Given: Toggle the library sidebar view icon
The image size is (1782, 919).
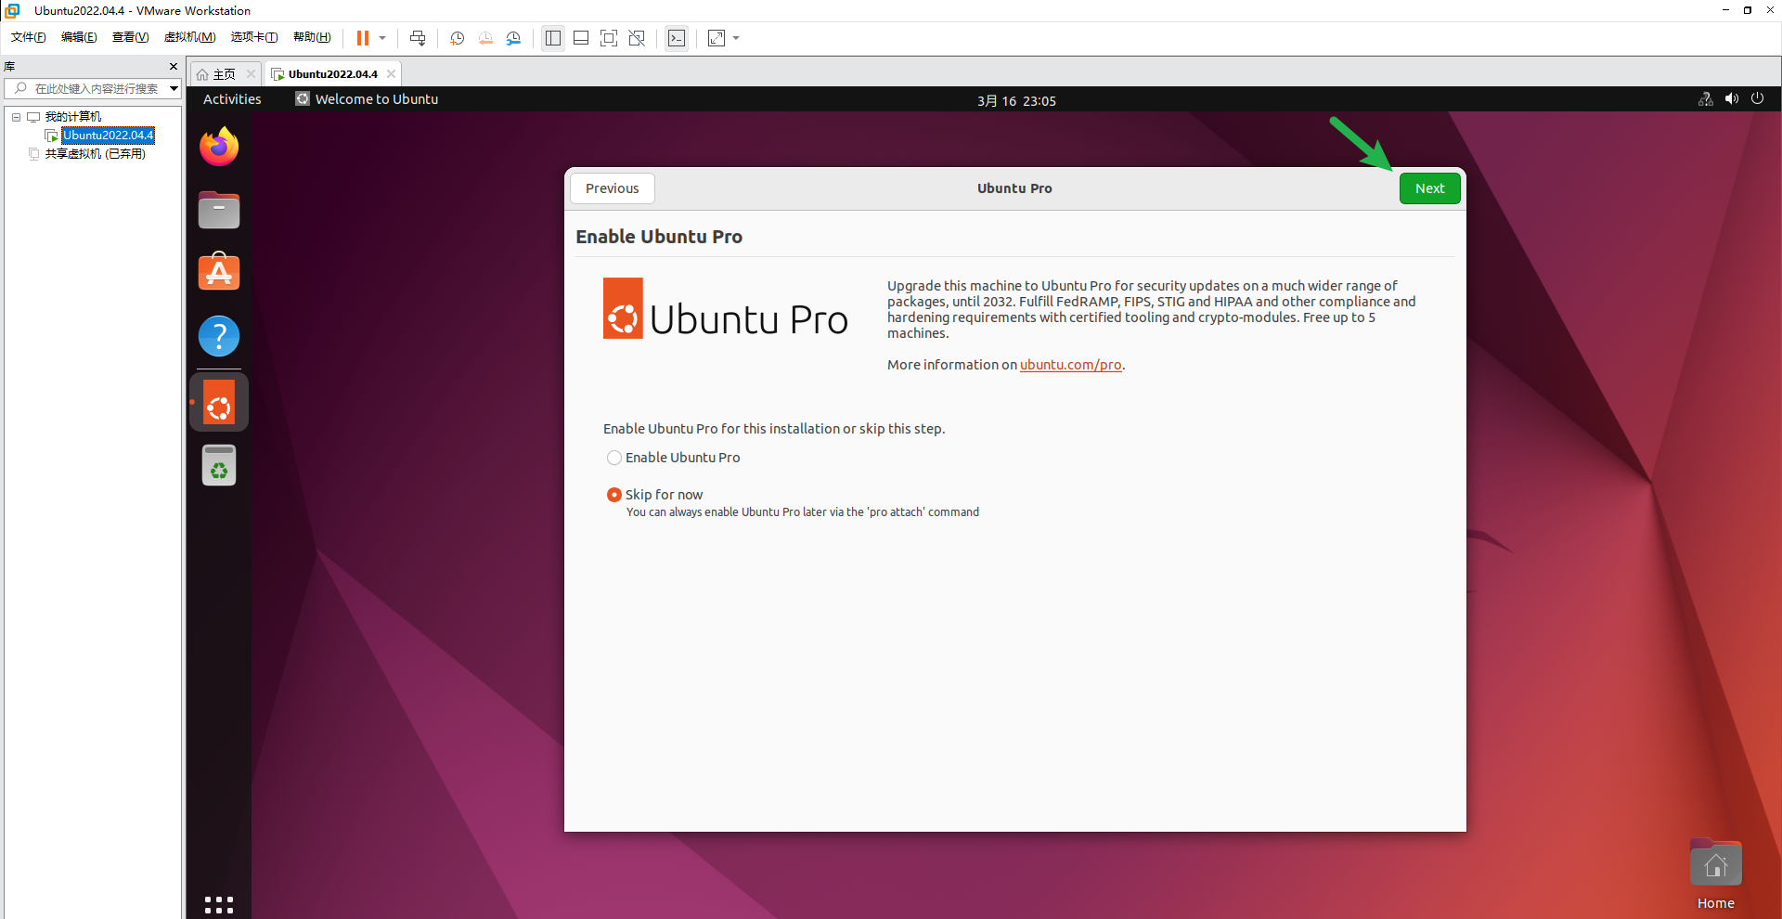Looking at the screenshot, I should coord(553,38).
